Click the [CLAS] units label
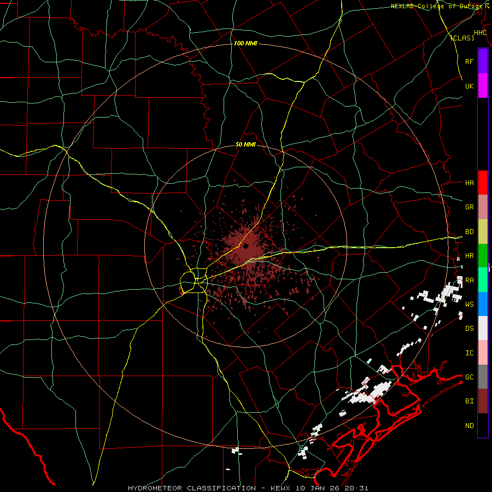Viewport: 492px width, 492px height. click(462, 38)
